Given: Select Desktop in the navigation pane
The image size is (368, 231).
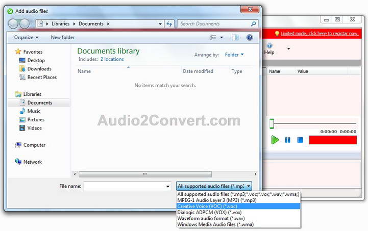Looking at the screenshot, I should pos(36,60).
